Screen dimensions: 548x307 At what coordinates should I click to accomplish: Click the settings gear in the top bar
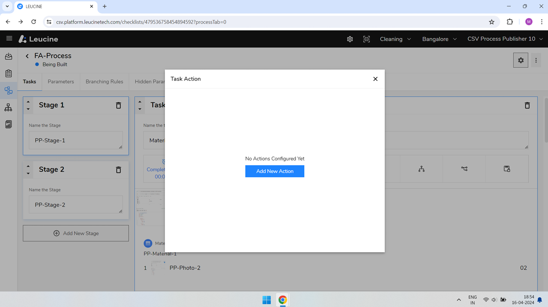coord(350,39)
